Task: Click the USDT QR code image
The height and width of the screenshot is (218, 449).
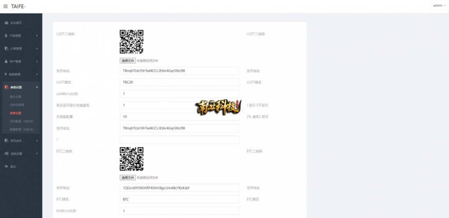Action: coord(132,42)
